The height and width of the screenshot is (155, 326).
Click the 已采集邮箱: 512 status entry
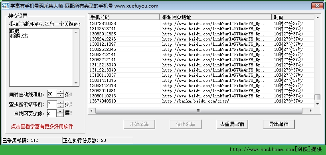(32, 140)
